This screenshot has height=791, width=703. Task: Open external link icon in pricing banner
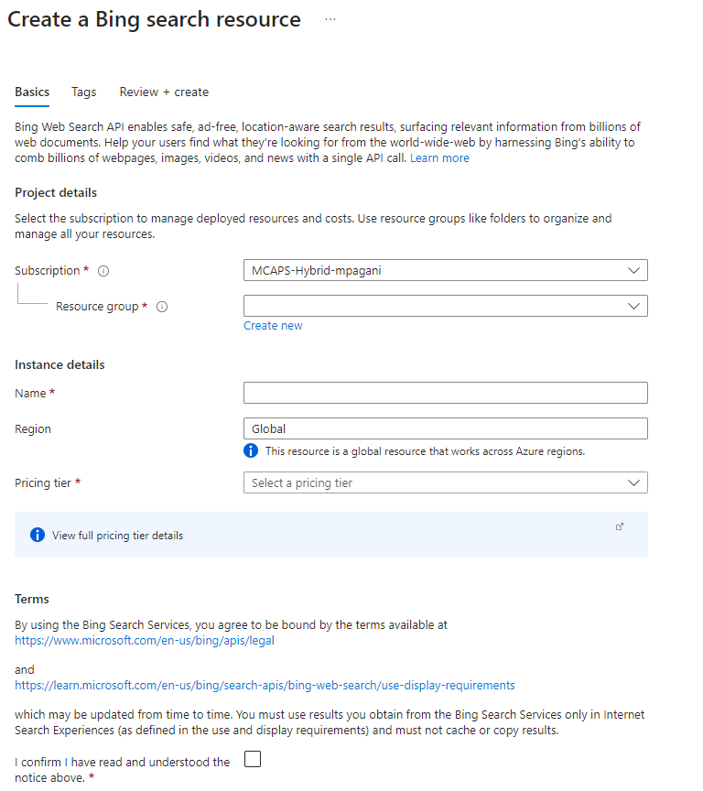[620, 526]
